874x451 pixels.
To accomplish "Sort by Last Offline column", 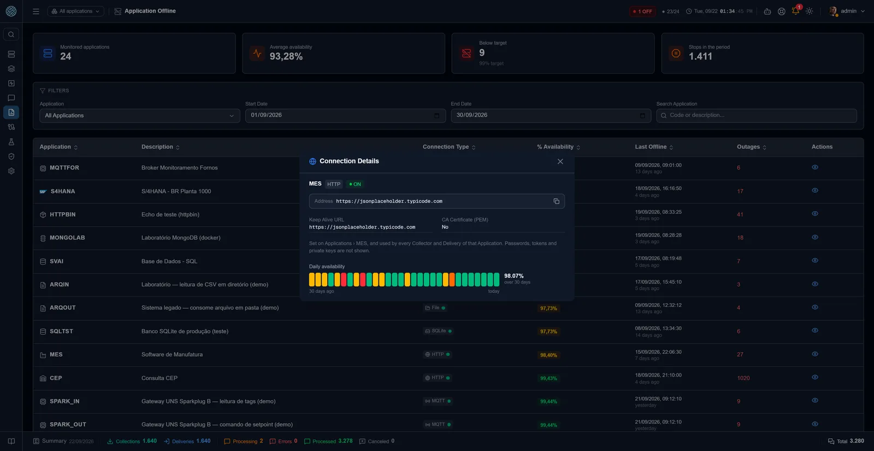I will tap(654, 147).
